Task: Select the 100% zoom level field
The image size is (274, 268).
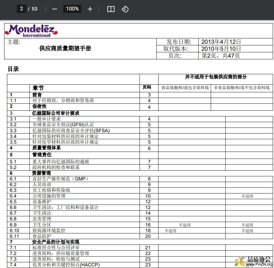Action: [x=72, y=9]
